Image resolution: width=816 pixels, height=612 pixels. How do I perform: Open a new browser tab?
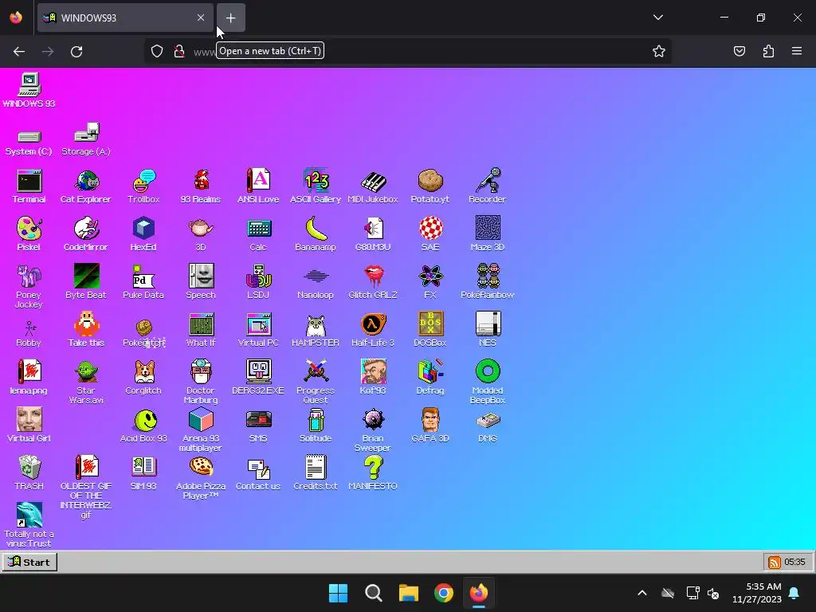click(230, 18)
